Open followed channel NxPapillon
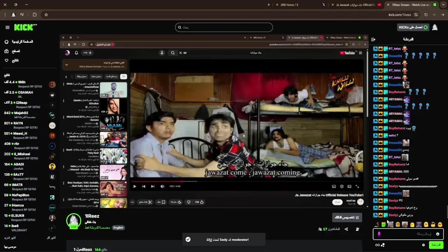 pos(29,197)
